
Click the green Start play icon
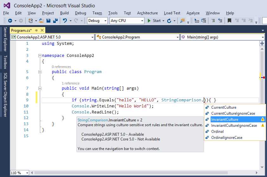click(x=149, y=21)
